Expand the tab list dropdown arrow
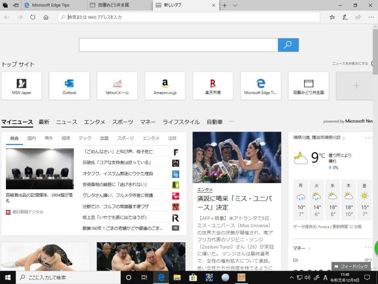This screenshot has height=284, width=378. coord(235,5)
